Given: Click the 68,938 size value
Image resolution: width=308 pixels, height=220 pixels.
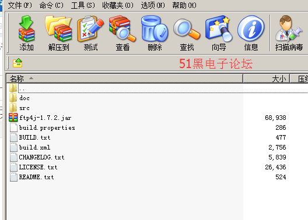Looking at the screenshot, I should [x=275, y=118].
